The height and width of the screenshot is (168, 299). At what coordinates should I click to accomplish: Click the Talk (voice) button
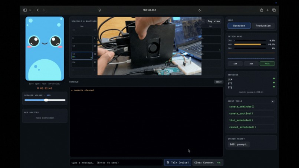pos(178,163)
